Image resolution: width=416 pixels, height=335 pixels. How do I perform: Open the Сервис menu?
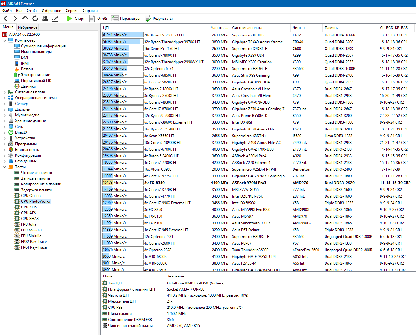click(x=72, y=11)
